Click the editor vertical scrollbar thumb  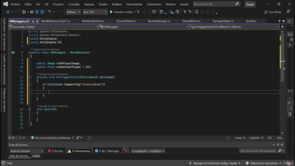282,58
